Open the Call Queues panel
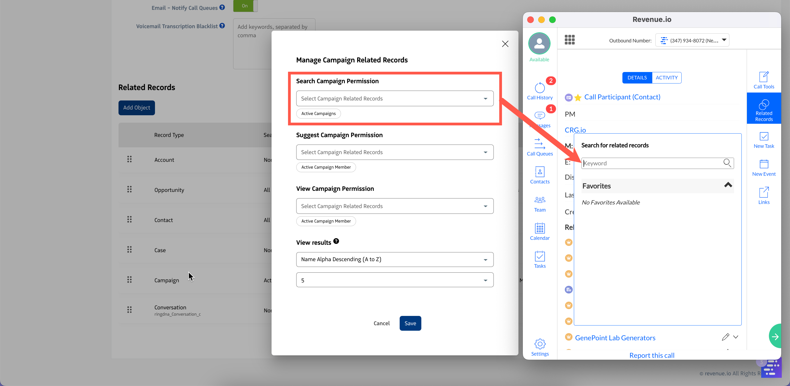The height and width of the screenshot is (386, 790). [540, 147]
